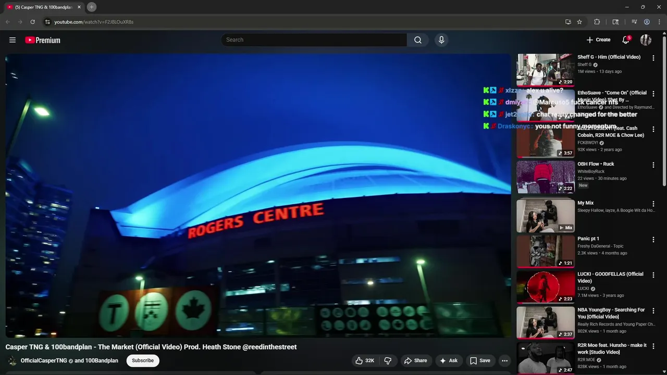Click WhiteBoyRuck channel name
667x375 pixels.
tap(591, 171)
